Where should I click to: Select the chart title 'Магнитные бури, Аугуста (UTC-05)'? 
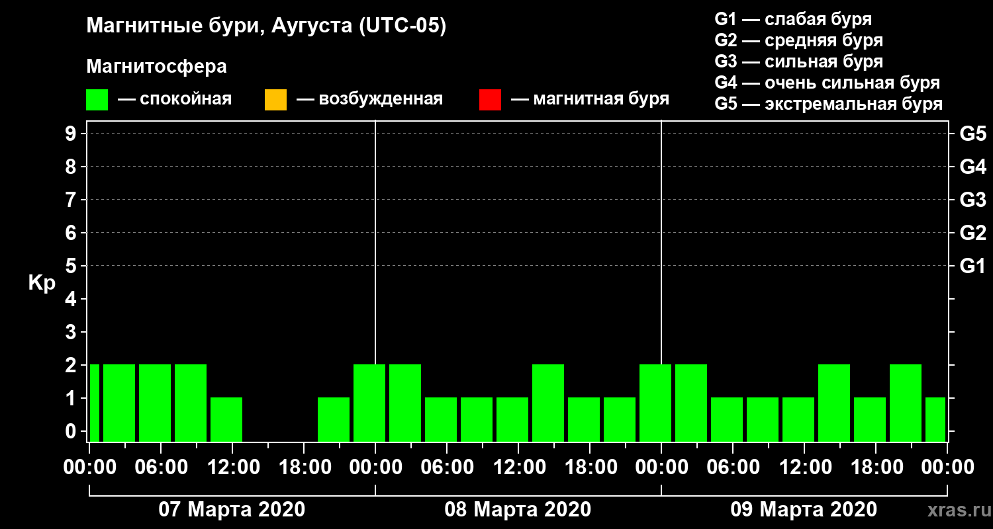(x=266, y=26)
